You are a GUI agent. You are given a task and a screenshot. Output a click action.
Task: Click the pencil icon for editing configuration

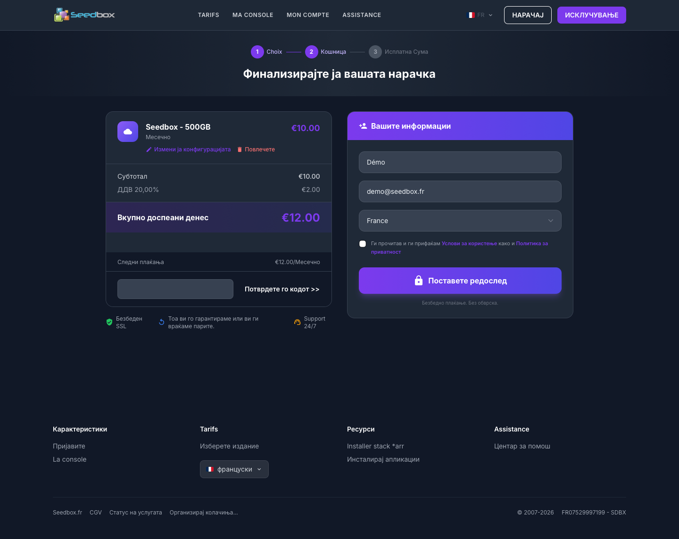[149, 149]
